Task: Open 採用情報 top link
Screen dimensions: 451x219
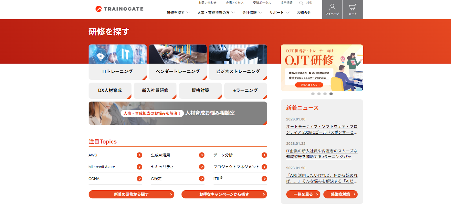Action: coord(286,3)
